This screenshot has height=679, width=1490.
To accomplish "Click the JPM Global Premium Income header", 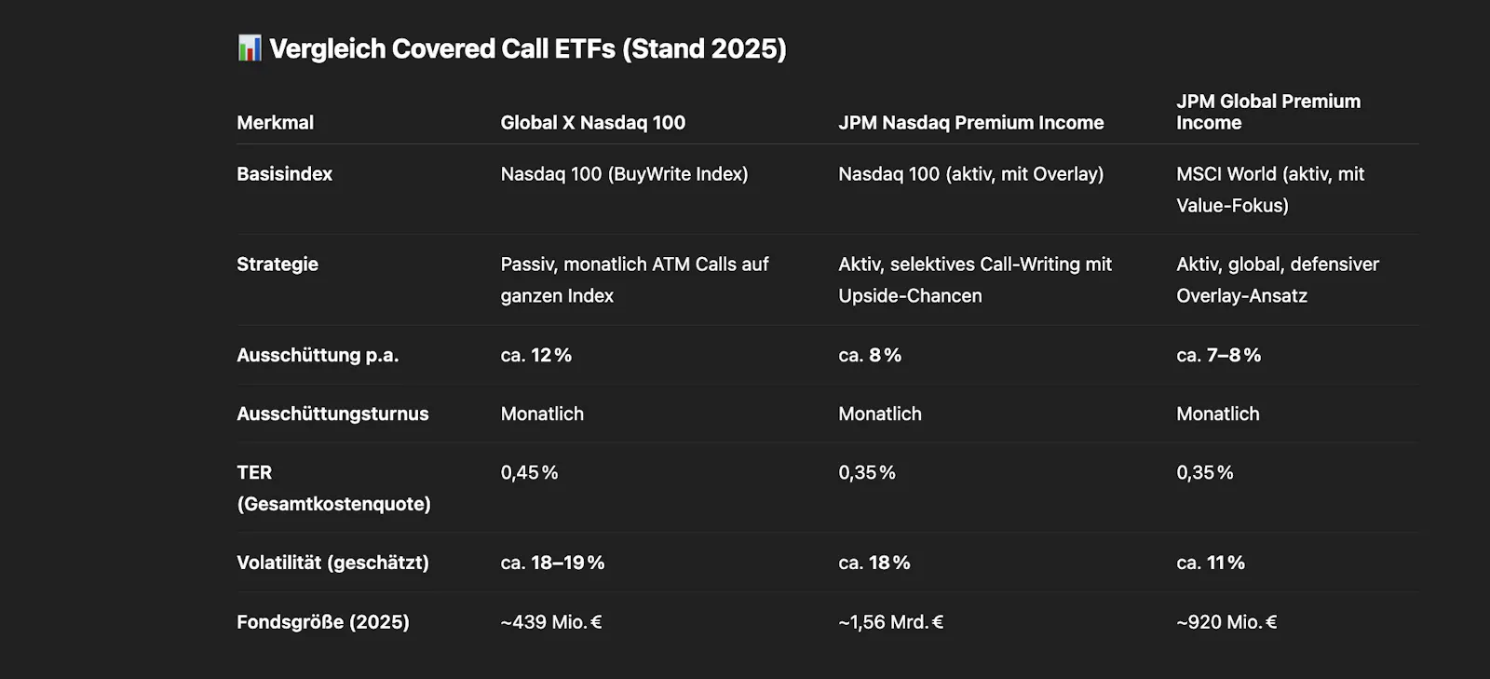I will pyautogui.click(x=1267, y=112).
